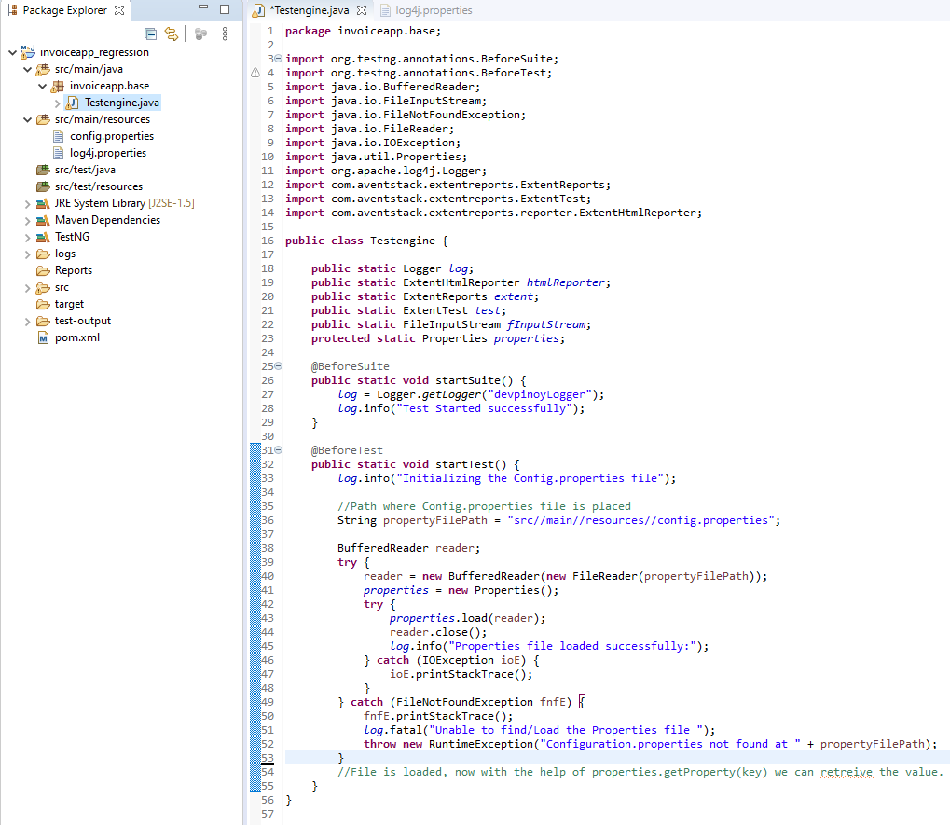Click the comment //Path where Config.properties file is placed
This screenshot has height=825, width=950.
484,506
